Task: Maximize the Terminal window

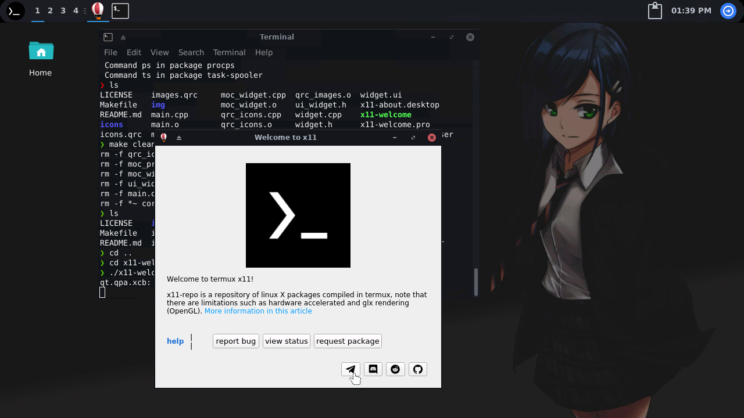Action: pyautogui.click(x=452, y=37)
